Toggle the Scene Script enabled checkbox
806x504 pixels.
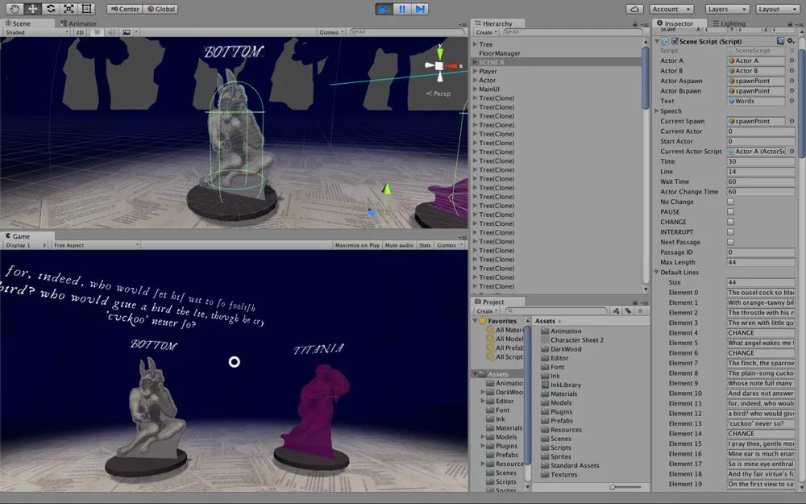(x=675, y=40)
